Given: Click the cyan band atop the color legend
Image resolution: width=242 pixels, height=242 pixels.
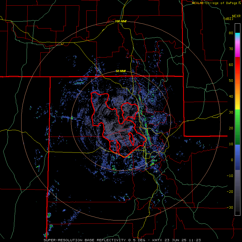Looking at the screenshot, I should coord(237,35).
